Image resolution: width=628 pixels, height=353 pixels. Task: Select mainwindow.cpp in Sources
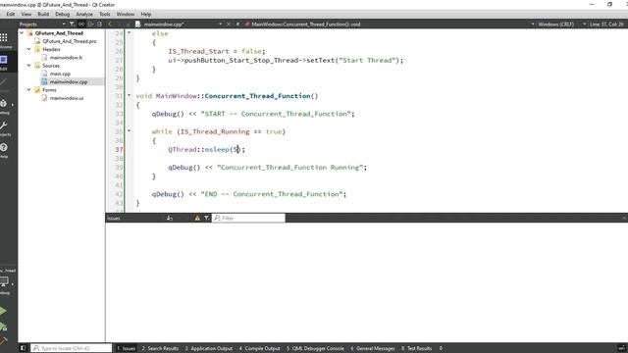(x=69, y=81)
